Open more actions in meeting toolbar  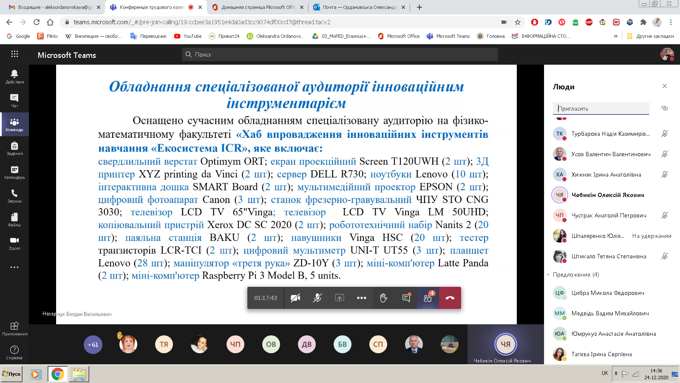point(362,298)
